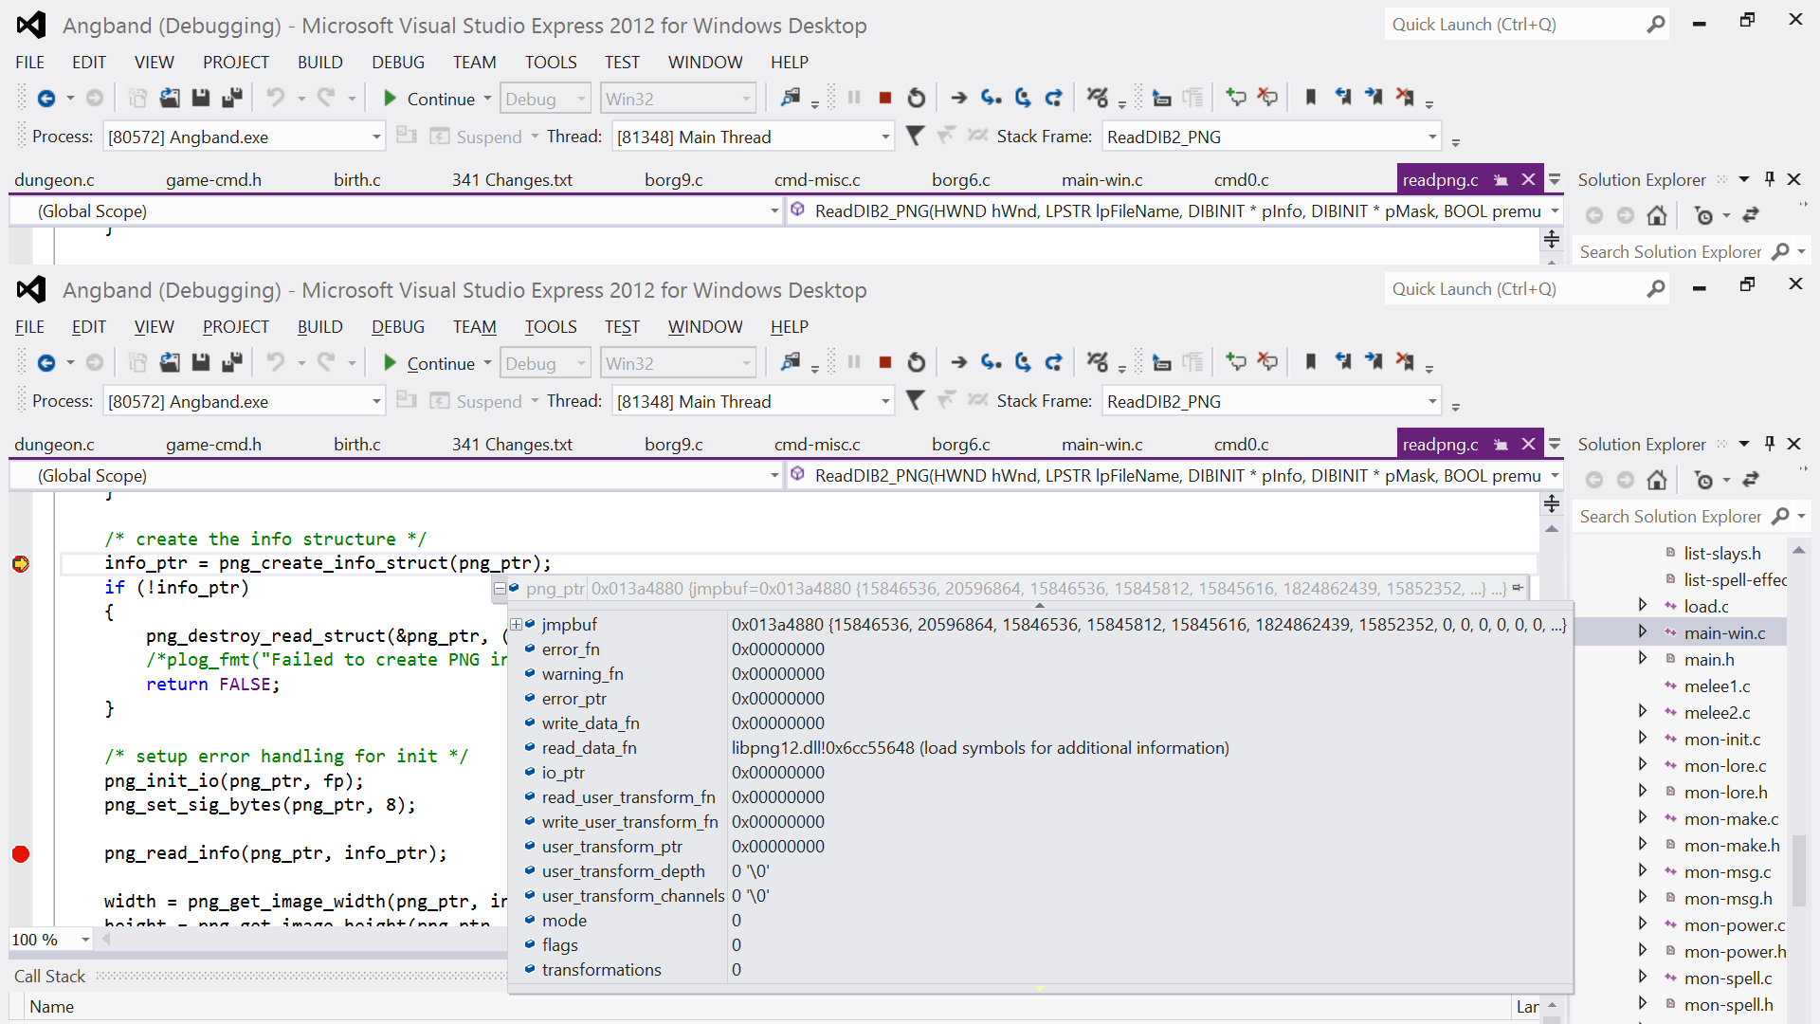
Task: Go to Next Bookmark in lower toolbar
Action: [x=1374, y=361]
